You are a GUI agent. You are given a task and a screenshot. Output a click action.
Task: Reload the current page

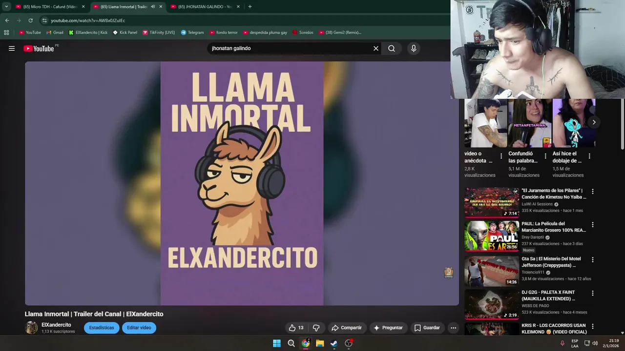(30, 20)
